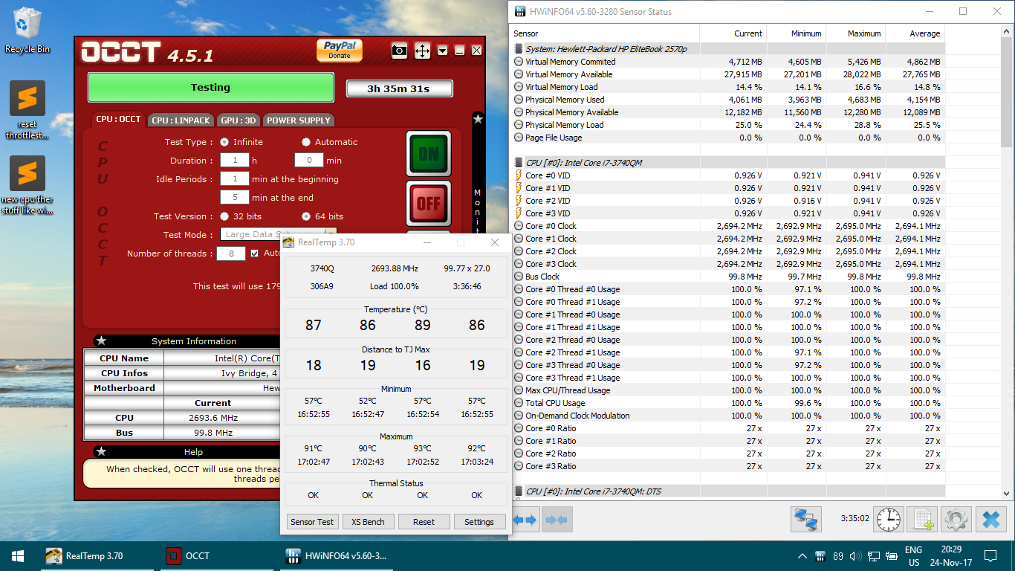Select the Core #0 VID row
The width and height of the screenshot is (1015, 571).
tap(727, 175)
